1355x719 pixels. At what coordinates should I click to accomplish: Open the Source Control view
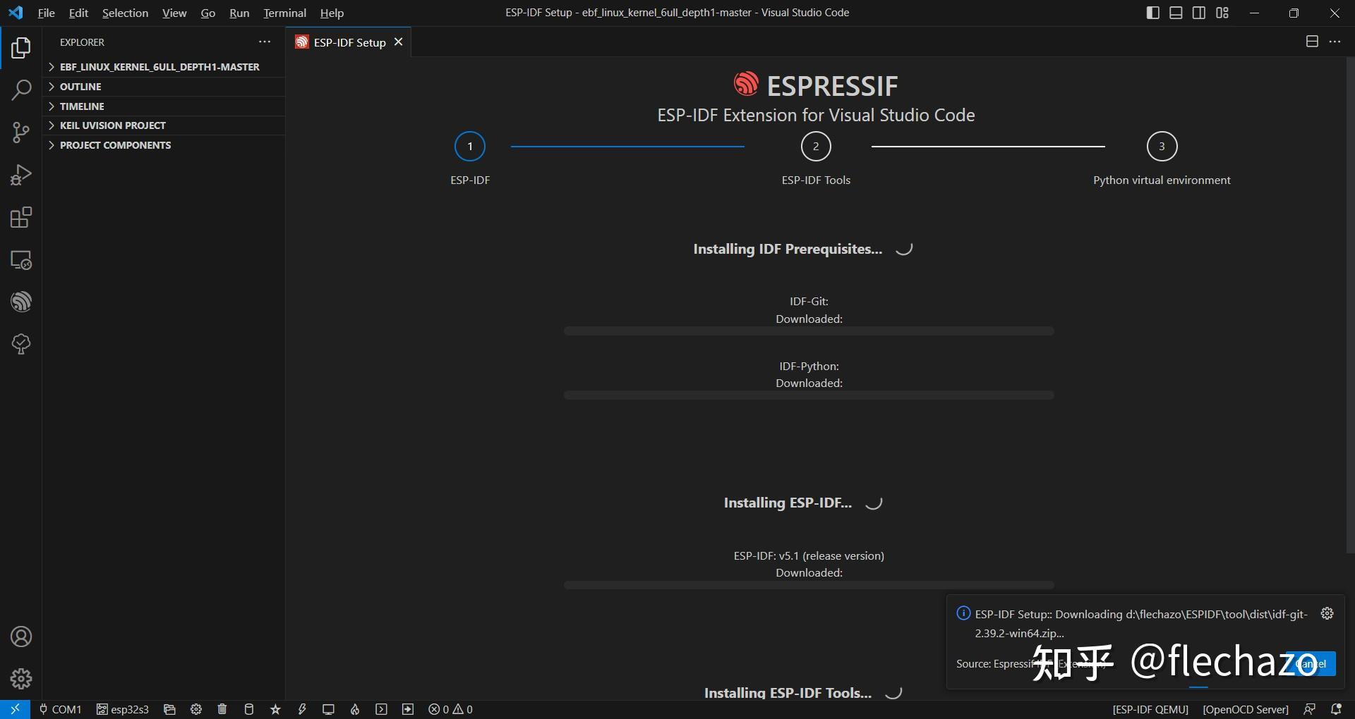pos(21,133)
